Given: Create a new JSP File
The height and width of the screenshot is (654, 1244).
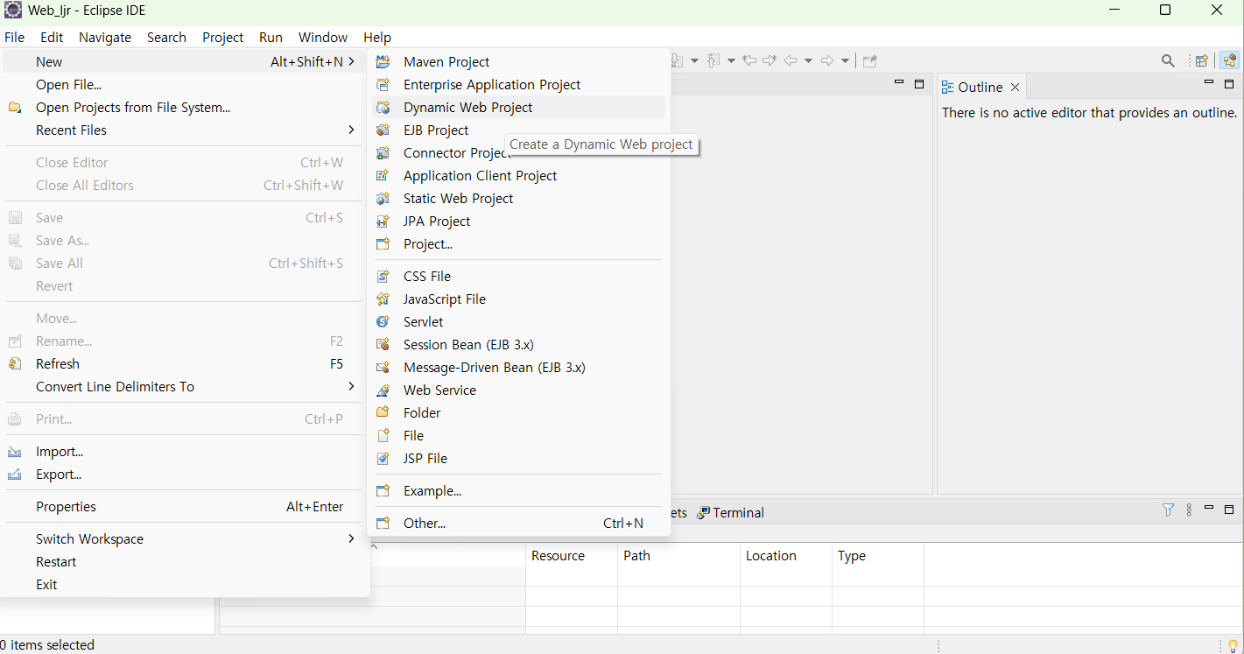Looking at the screenshot, I should pyautogui.click(x=518, y=458).
